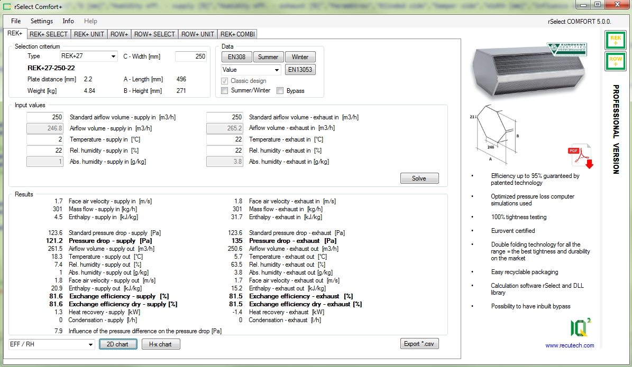The height and width of the screenshot is (367, 632).
Task: Click the green ROW+ icon button
Action: [x=616, y=61]
